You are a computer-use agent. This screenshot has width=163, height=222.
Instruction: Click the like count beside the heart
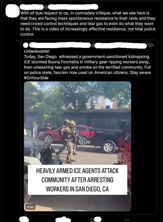tap(98, 219)
